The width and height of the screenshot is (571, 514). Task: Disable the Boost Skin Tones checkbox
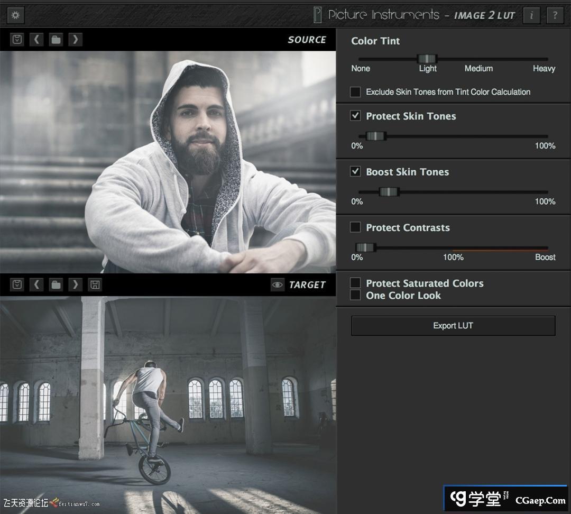pyautogui.click(x=355, y=172)
